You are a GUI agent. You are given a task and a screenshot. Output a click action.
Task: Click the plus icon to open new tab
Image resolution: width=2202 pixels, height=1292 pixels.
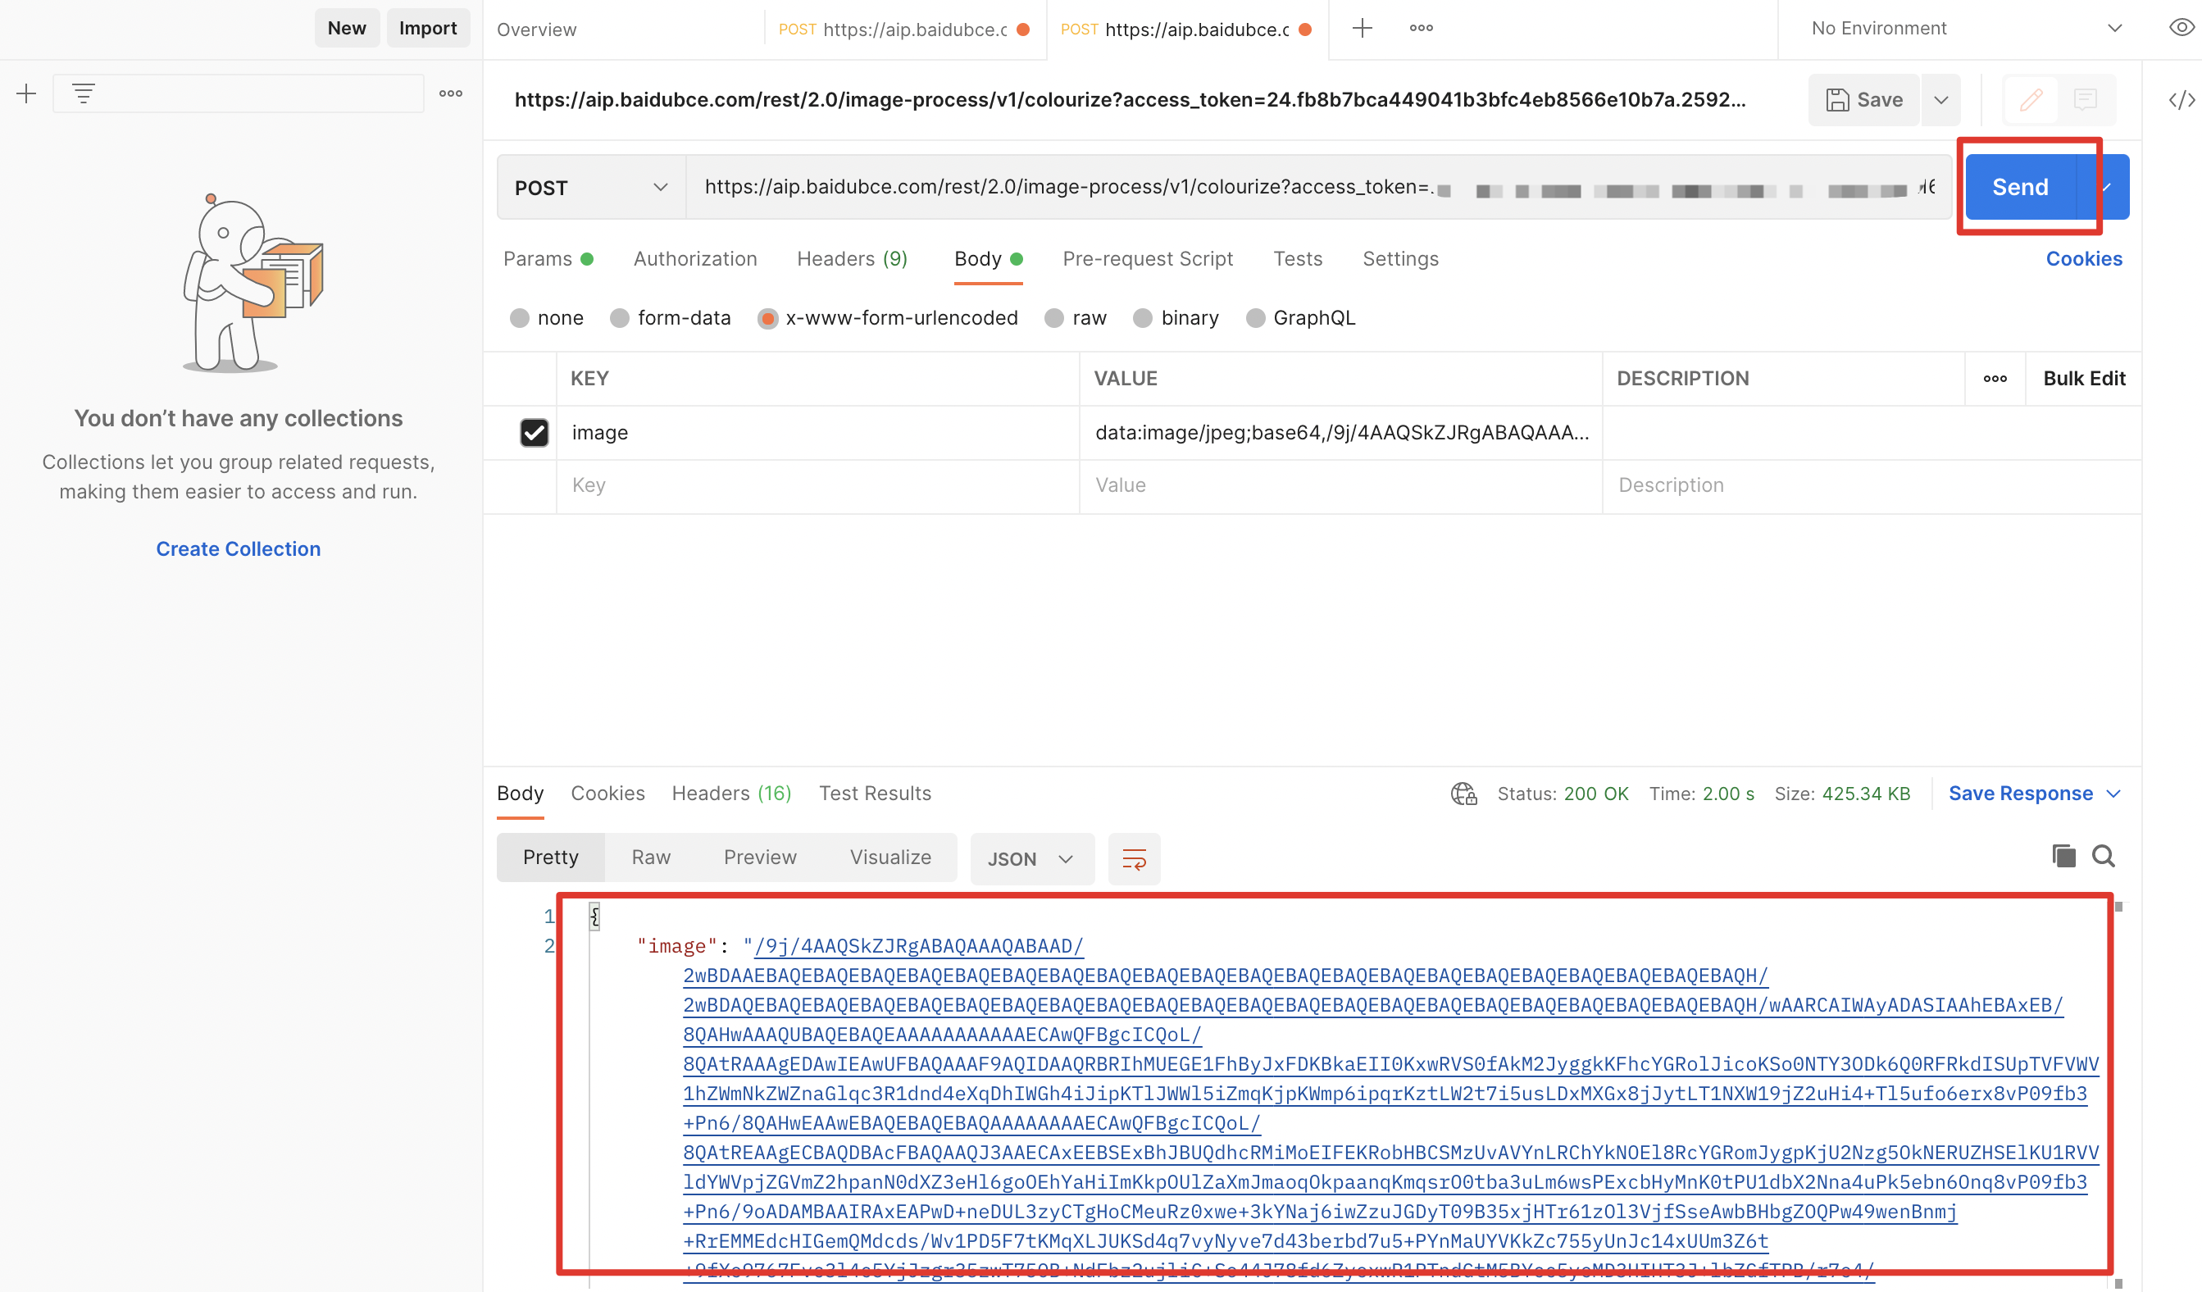pos(1362,28)
